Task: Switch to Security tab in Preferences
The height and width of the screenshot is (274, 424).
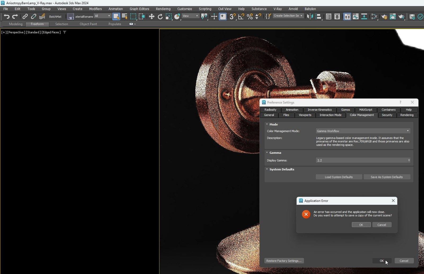Action: pos(387,115)
